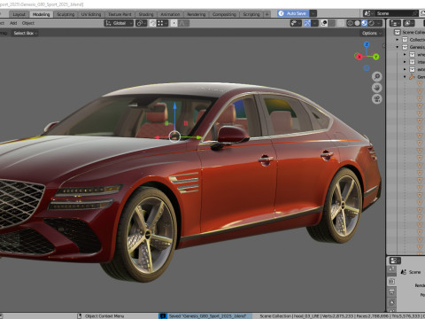Open the Select Box tool dropdown
Viewport: 425px width, 319px height.
pos(25,33)
